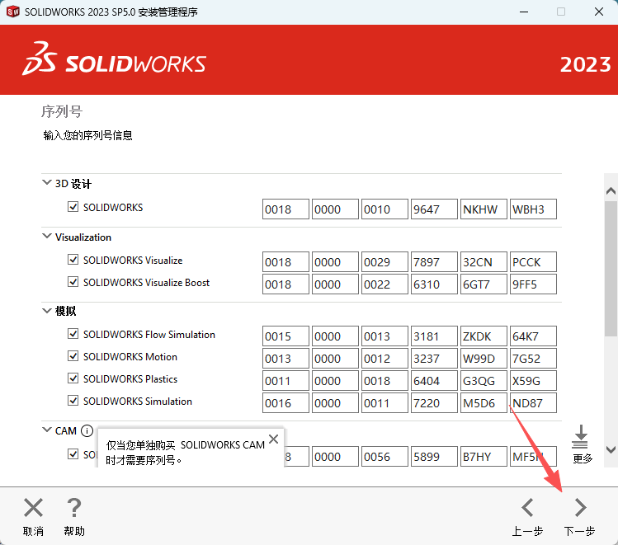Collapse the CAM section chevron
Image resolution: width=618 pixels, height=545 pixels.
pos(47,430)
